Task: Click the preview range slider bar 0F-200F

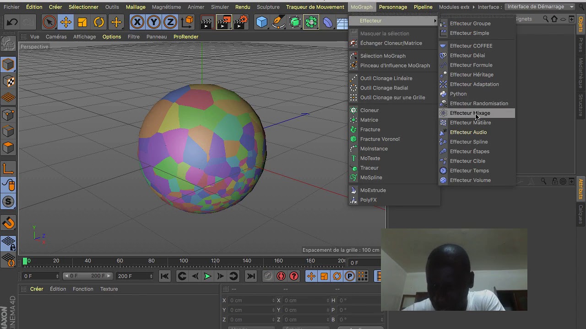Action: pyautogui.click(x=87, y=276)
